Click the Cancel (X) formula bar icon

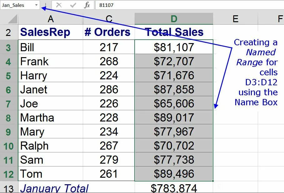[x=59, y=5]
